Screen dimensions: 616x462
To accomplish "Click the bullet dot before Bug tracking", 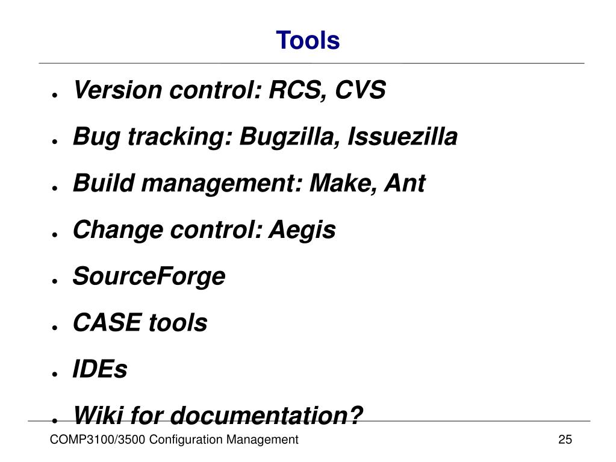I will click(55, 141).
